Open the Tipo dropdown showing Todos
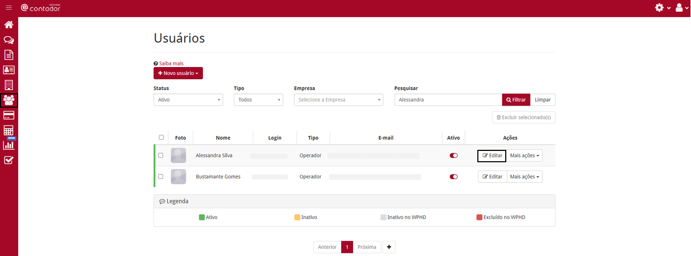 point(258,100)
